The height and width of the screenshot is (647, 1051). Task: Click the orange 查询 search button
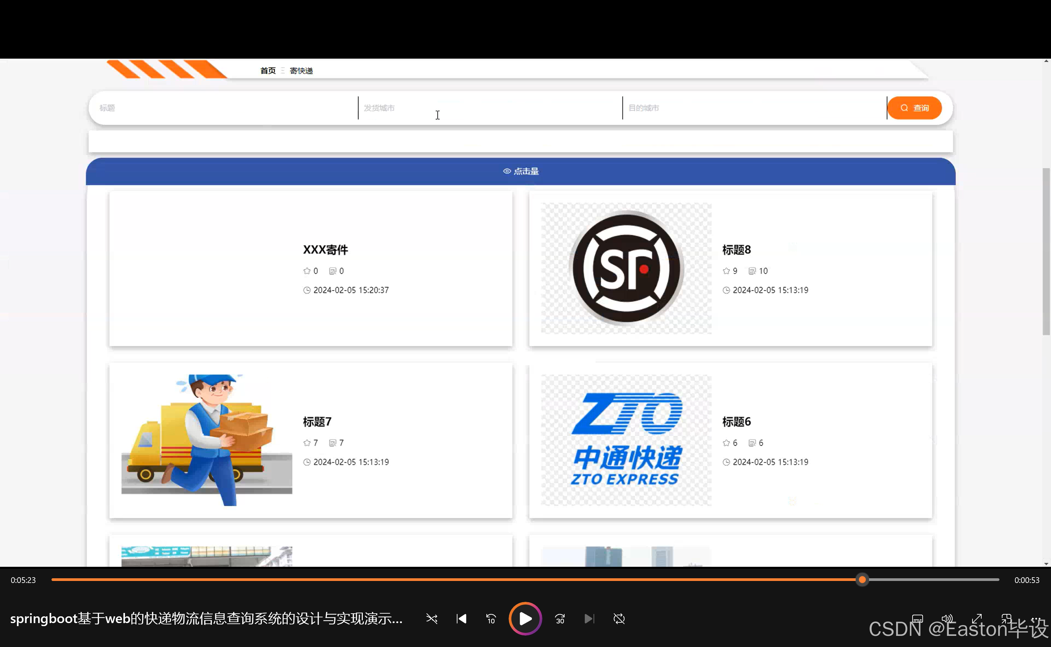click(915, 108)
